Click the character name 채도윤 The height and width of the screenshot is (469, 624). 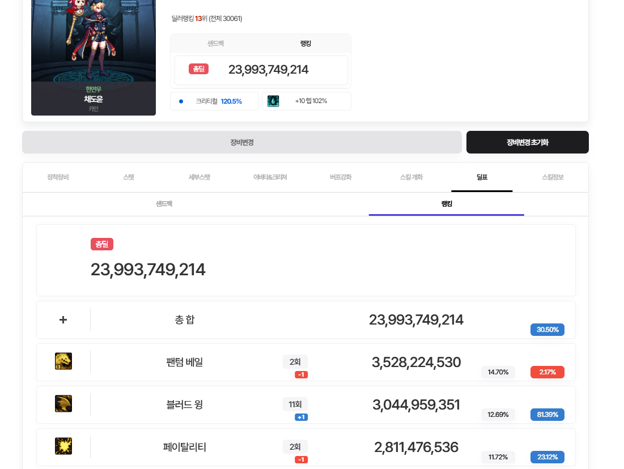pyautogui.click(x=94, y=99)
